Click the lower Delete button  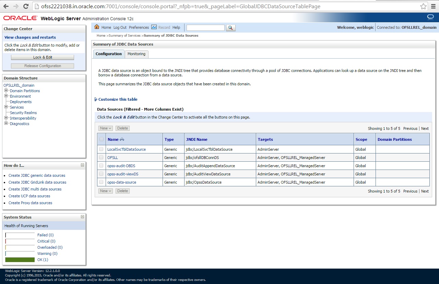[122, 191]
